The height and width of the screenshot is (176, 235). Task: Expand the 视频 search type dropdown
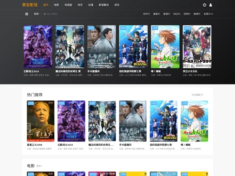click(37, 14)
